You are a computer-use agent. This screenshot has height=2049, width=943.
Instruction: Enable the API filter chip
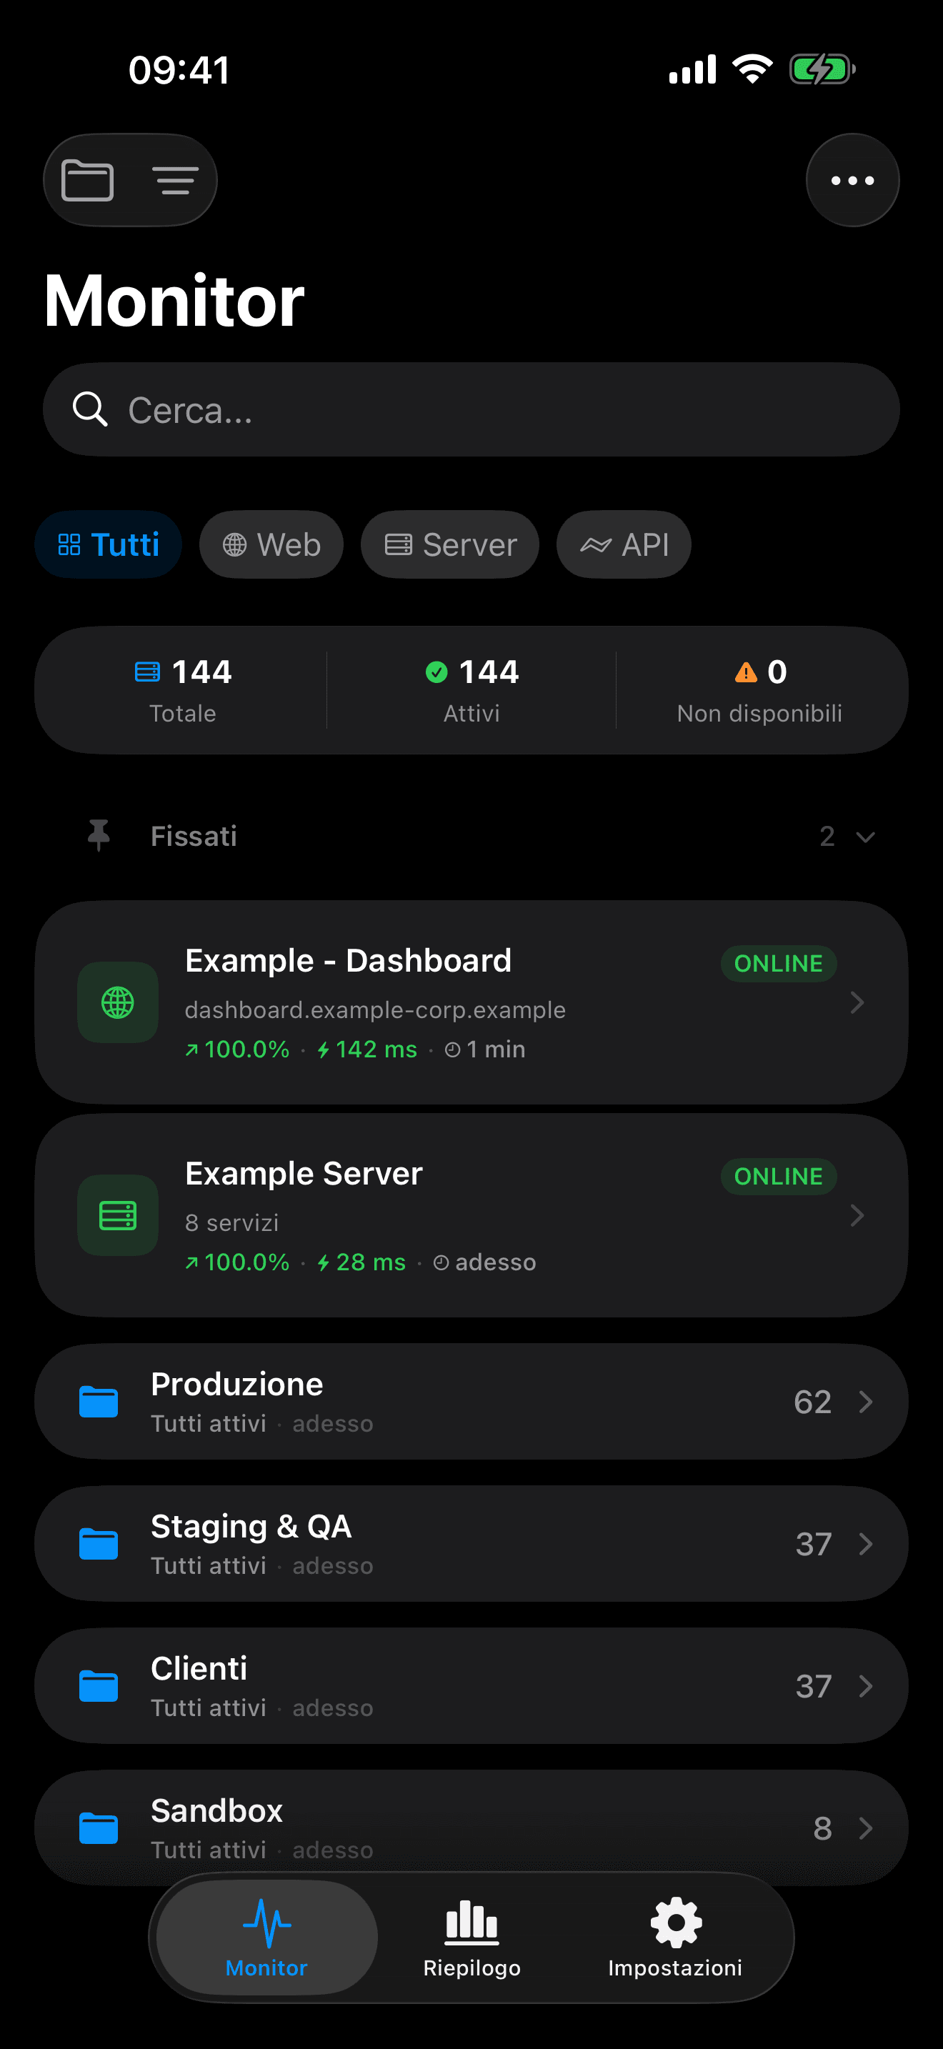point(624,545)
